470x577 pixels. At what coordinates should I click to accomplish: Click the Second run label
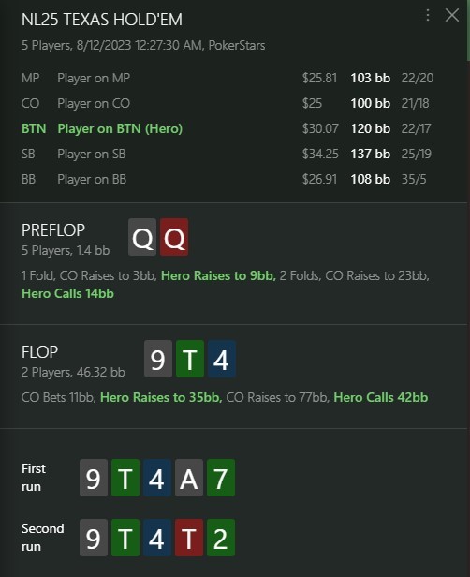click(x=43, y=538)
